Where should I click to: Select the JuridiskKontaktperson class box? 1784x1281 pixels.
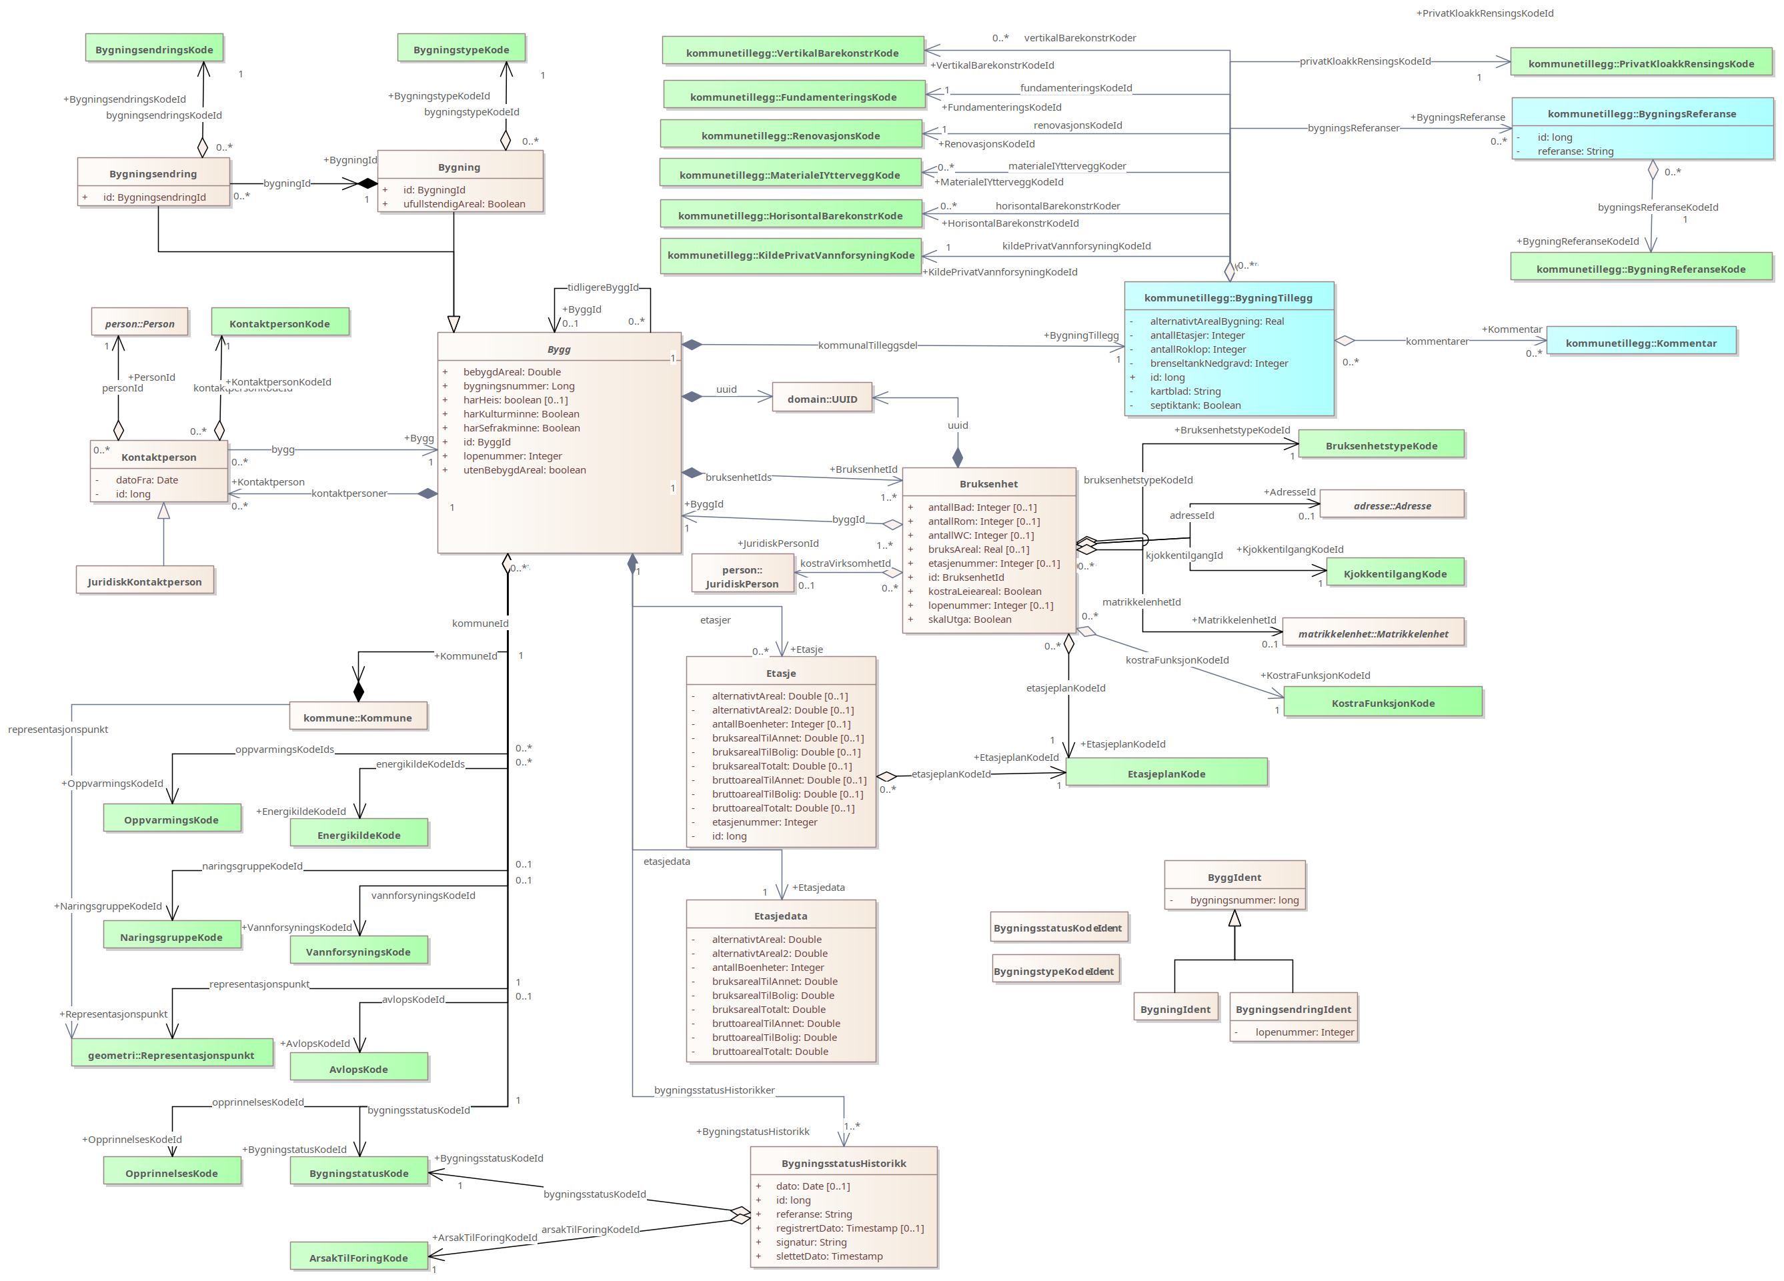[x=145, y=582]
